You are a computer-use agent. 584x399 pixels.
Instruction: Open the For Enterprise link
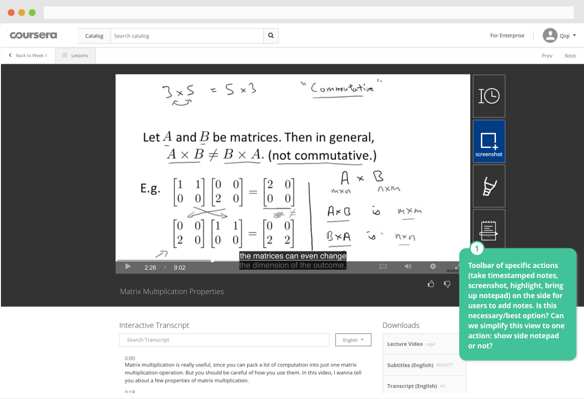pos(507,36)
